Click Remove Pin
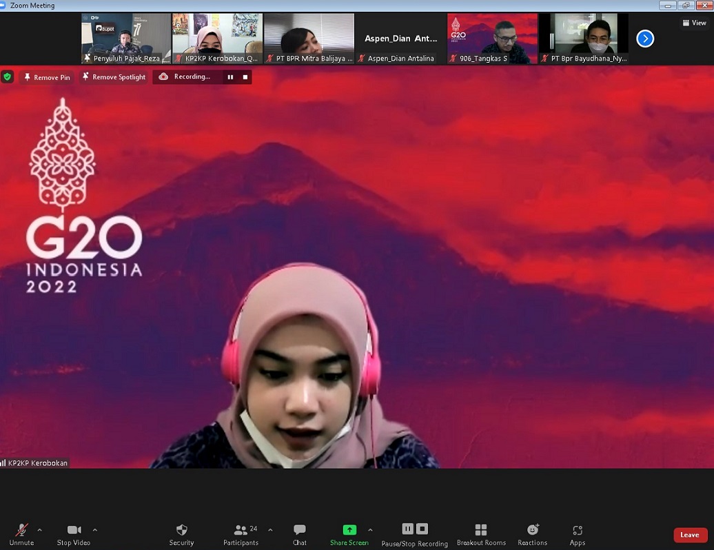 pyautogui.click(x=47, y=77)
